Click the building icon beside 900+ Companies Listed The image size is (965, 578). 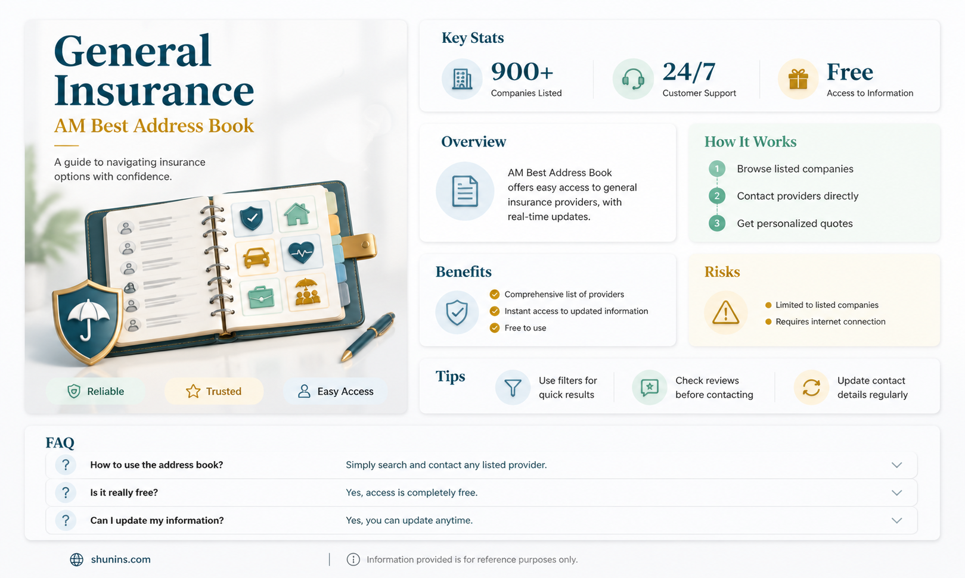click(462, 79)
